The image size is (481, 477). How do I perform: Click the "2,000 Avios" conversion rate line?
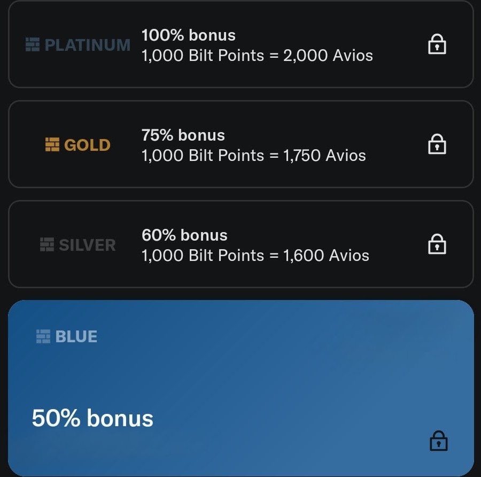257,56
